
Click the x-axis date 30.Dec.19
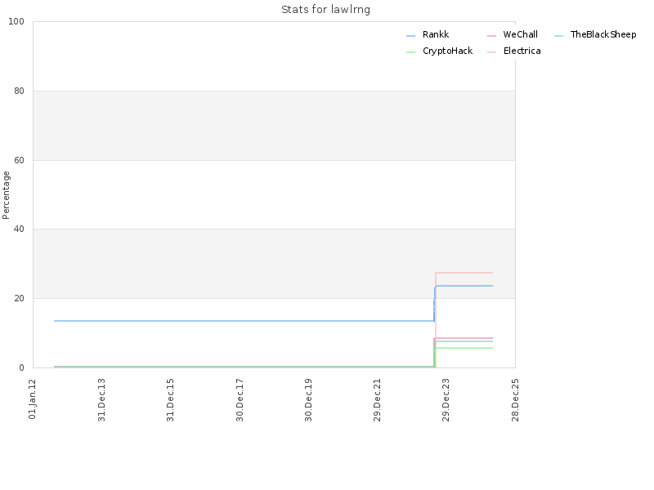pyautogui.click(x=309, y=400)
